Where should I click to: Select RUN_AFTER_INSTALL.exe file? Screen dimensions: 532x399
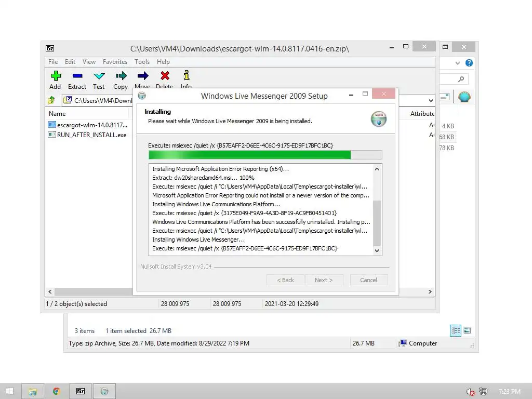click(88, 135)
